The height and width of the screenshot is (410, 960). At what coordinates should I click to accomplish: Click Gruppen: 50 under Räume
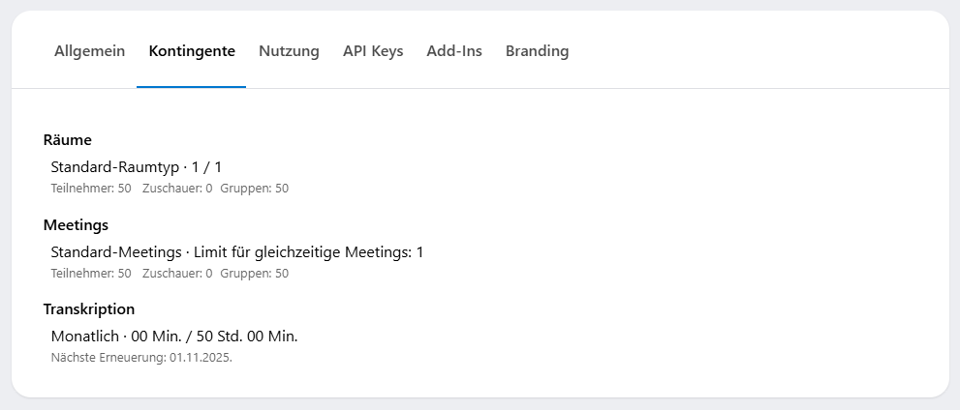(x=254, y=189)
